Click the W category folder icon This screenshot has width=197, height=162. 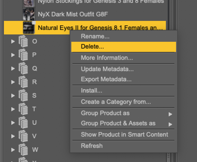(24, 150)
